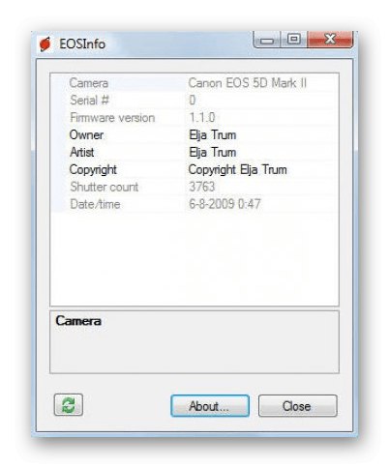The height and width of the screenshot is (468, 389).
Task: Edit the Owner value Elja Trum
Action: pyautogui.click(x=212, y=135)
